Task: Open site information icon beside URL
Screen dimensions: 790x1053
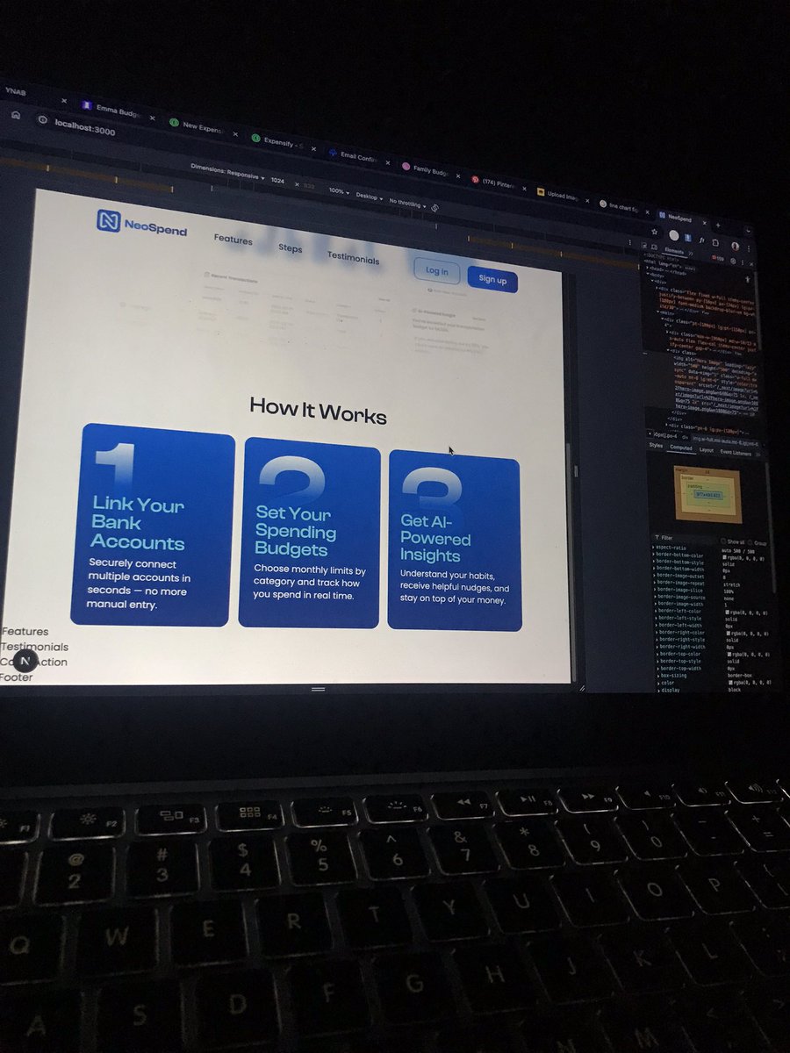Action: click(42, 120)
